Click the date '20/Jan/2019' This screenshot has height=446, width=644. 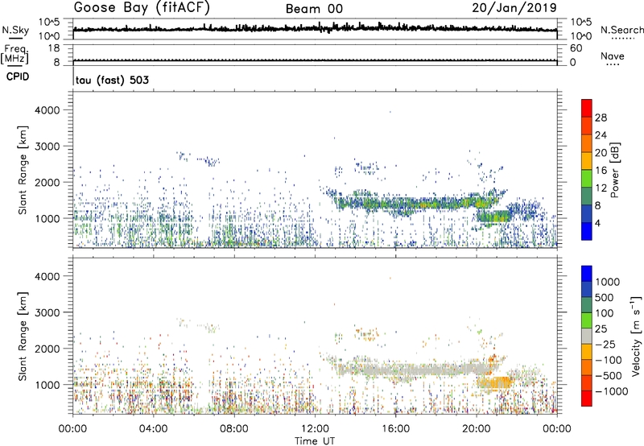(x=514, y=8)
